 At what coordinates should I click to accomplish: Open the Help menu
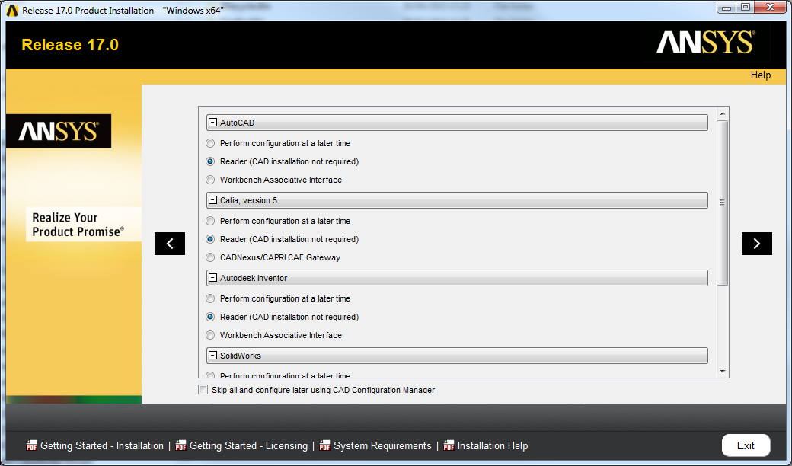760,75
